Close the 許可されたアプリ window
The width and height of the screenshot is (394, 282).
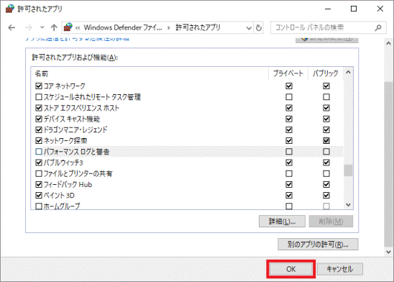tap(380, 9)
